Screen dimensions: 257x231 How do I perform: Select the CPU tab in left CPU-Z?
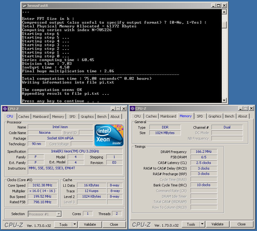10,116
